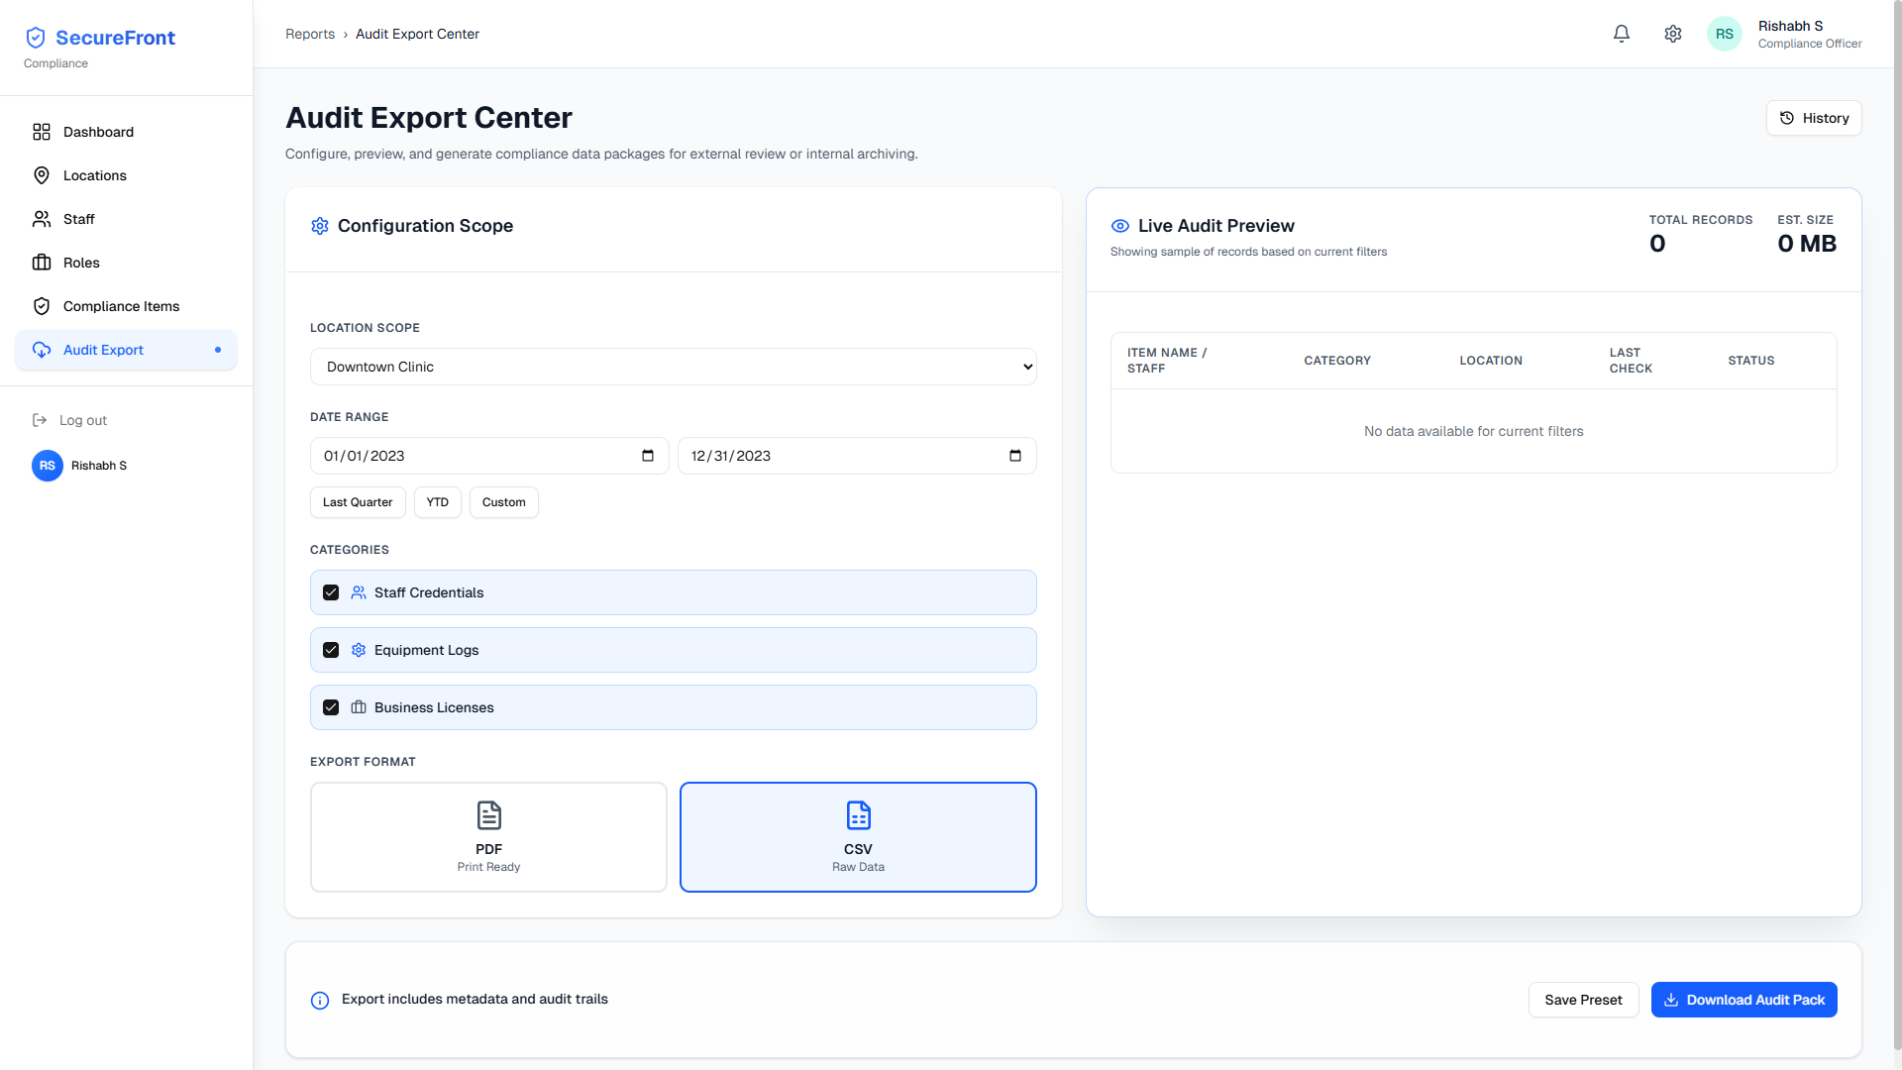Open the start date calendar picker

tap(648, 456)
